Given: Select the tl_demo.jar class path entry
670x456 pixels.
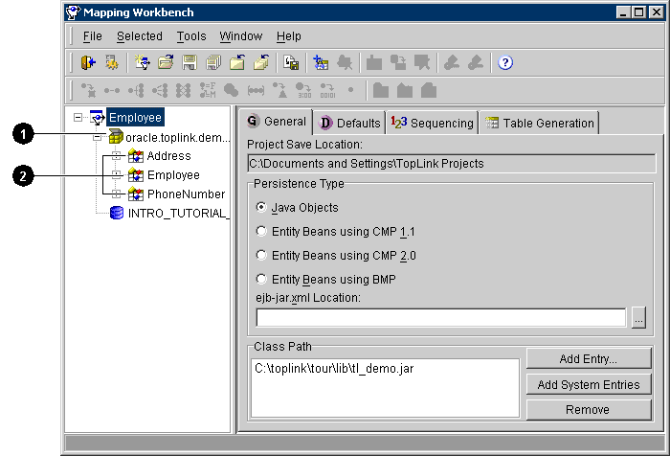Looking at the screenshot, I should [334, 368].
